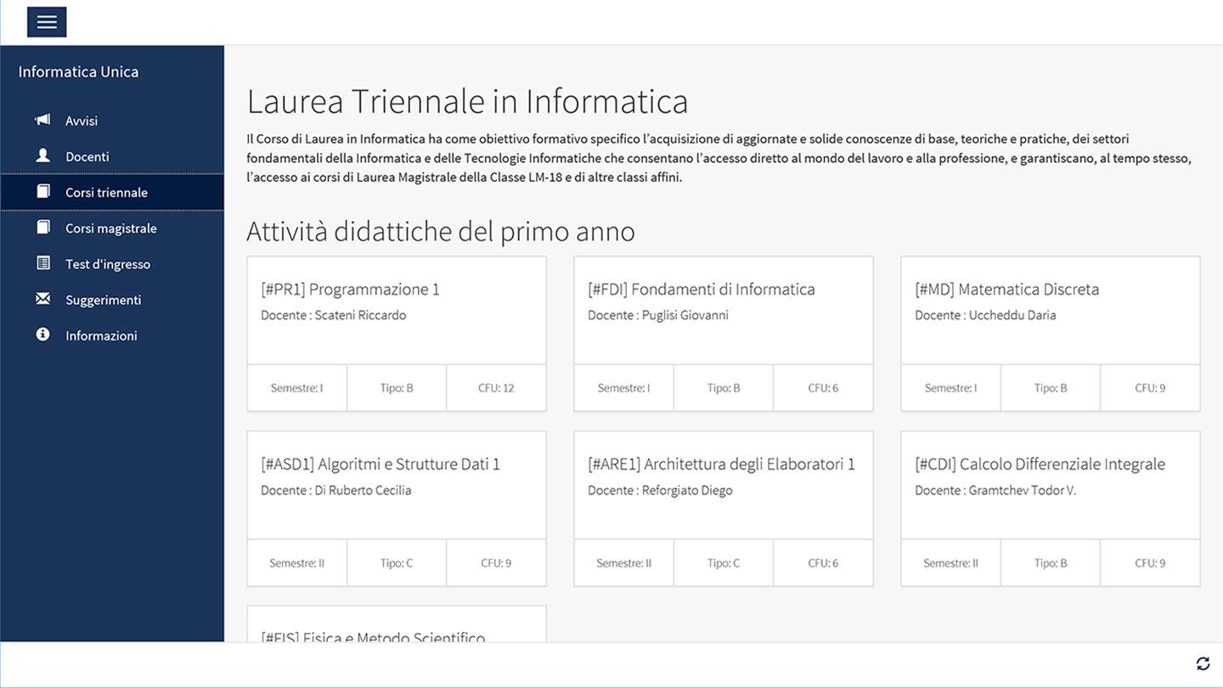Click Semestre: I cell of Fondamenti di Informatica
1223x688 pixels.
click(624, 388)
